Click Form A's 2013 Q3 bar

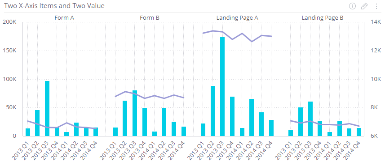click(x=47, y=108)
